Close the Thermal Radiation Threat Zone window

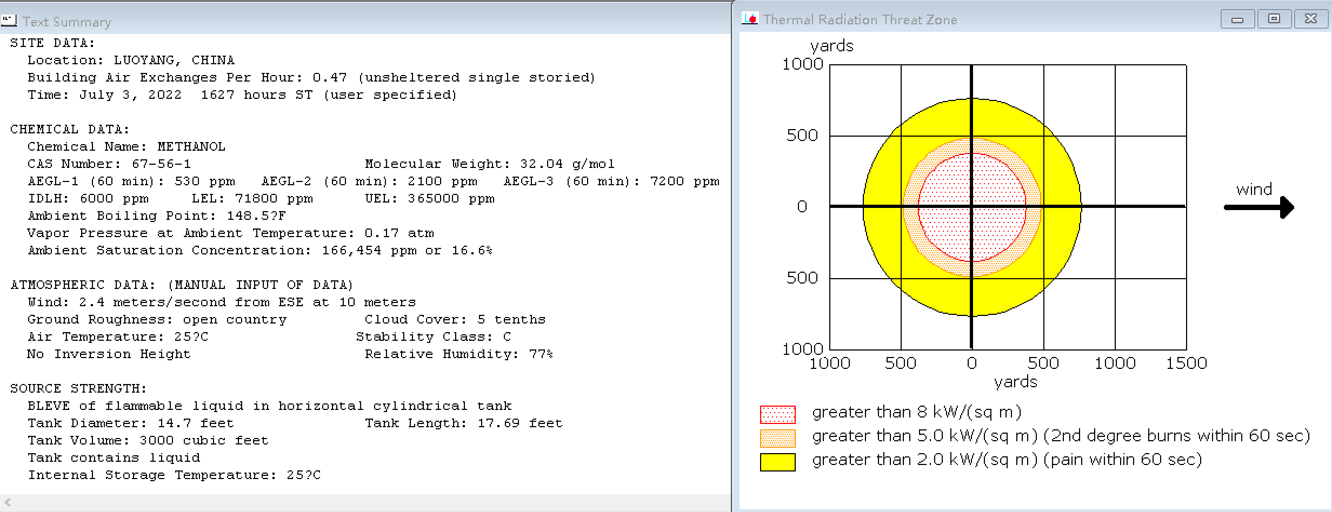coord(1311,19)
